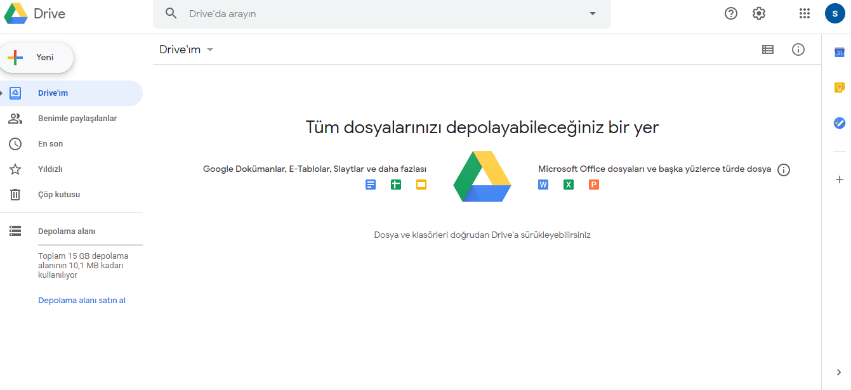Open Google Drive settings gear

pyautogui.click(x=758, y=13)
